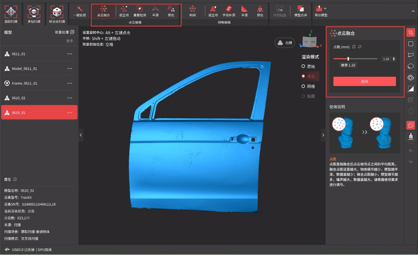Click the 应用 apply button
This screenshot has width=418, height=255.
click(x=364, y=81)
